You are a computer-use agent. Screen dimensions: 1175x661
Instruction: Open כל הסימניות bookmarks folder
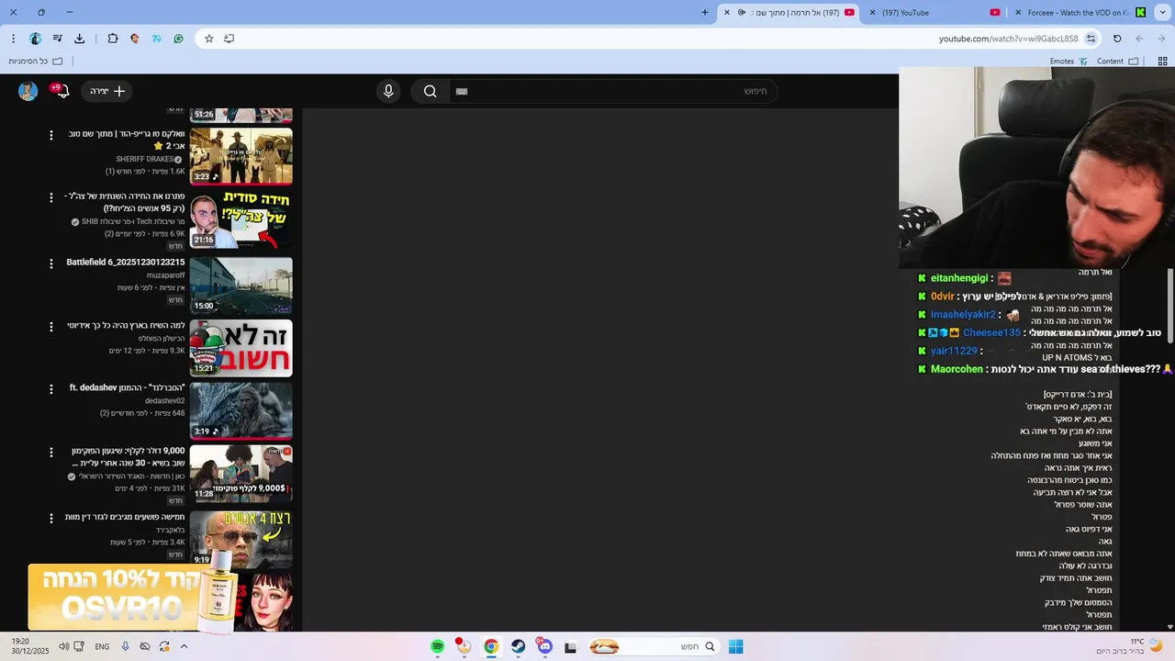point(36,62)
